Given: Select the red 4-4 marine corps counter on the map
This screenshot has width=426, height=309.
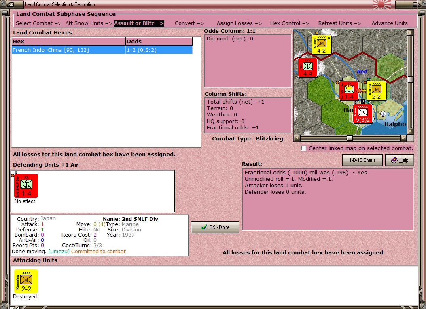Looking at the screenshot, I should (x=307, y=67).
